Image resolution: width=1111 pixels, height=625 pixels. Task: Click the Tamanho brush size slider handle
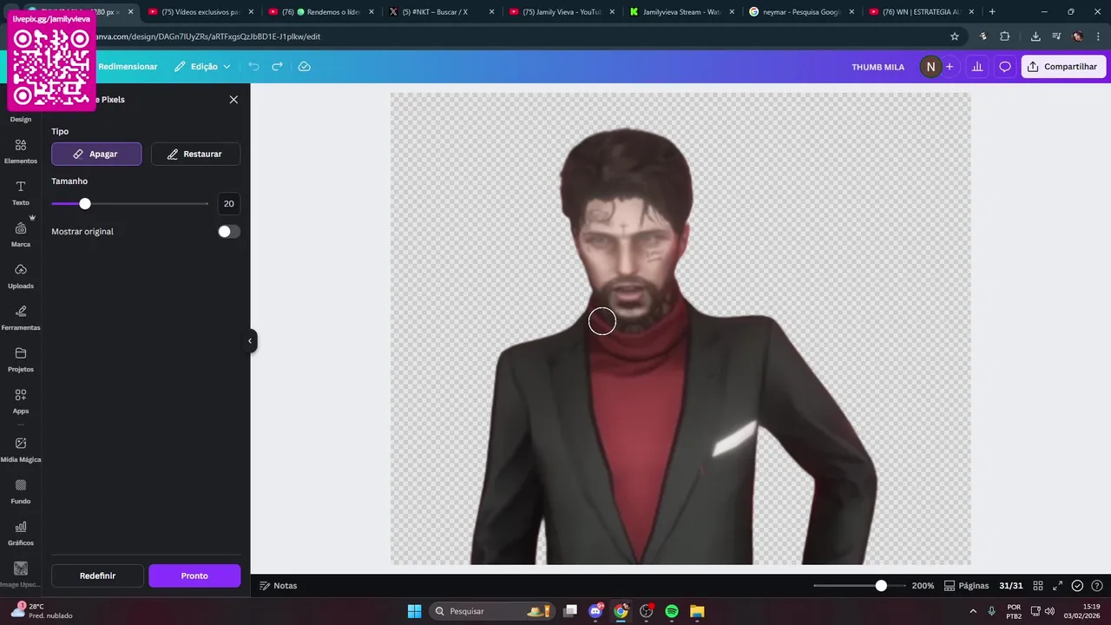click(85, 204)
